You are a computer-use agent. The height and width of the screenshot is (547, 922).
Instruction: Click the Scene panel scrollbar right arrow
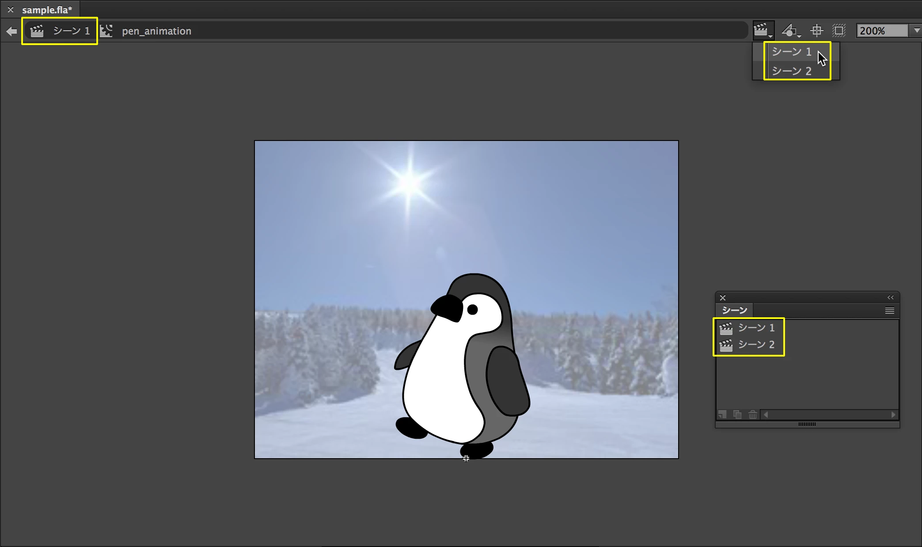point(893,414)
